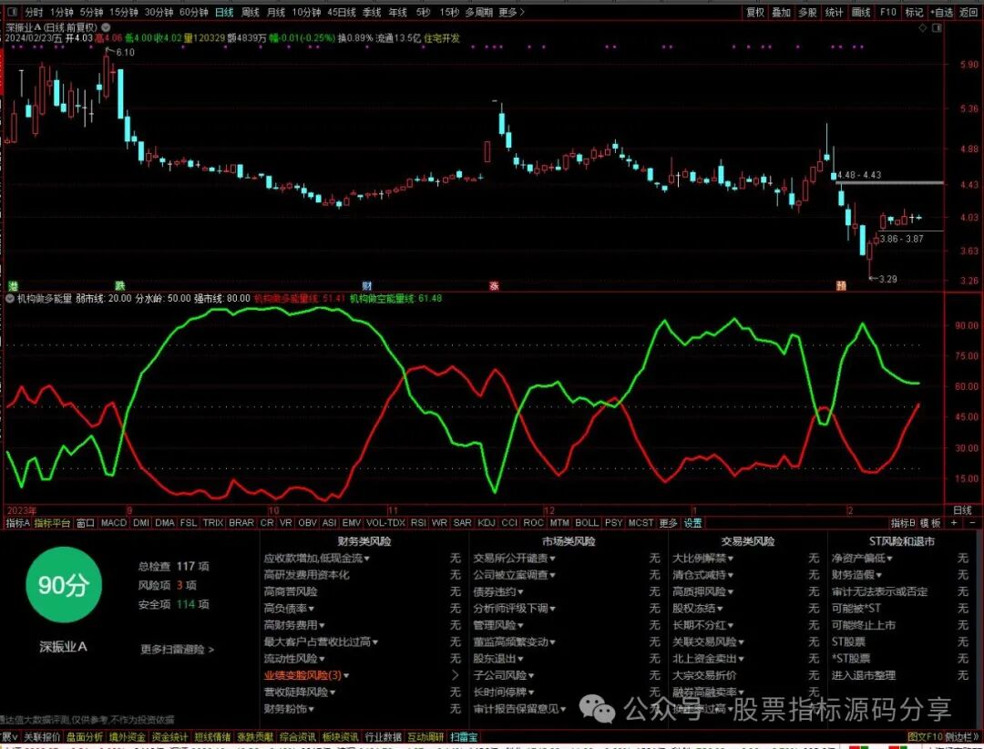
Task: Zoom out chart with the − button
Action: pyautogui.click(x=973, y=523)
